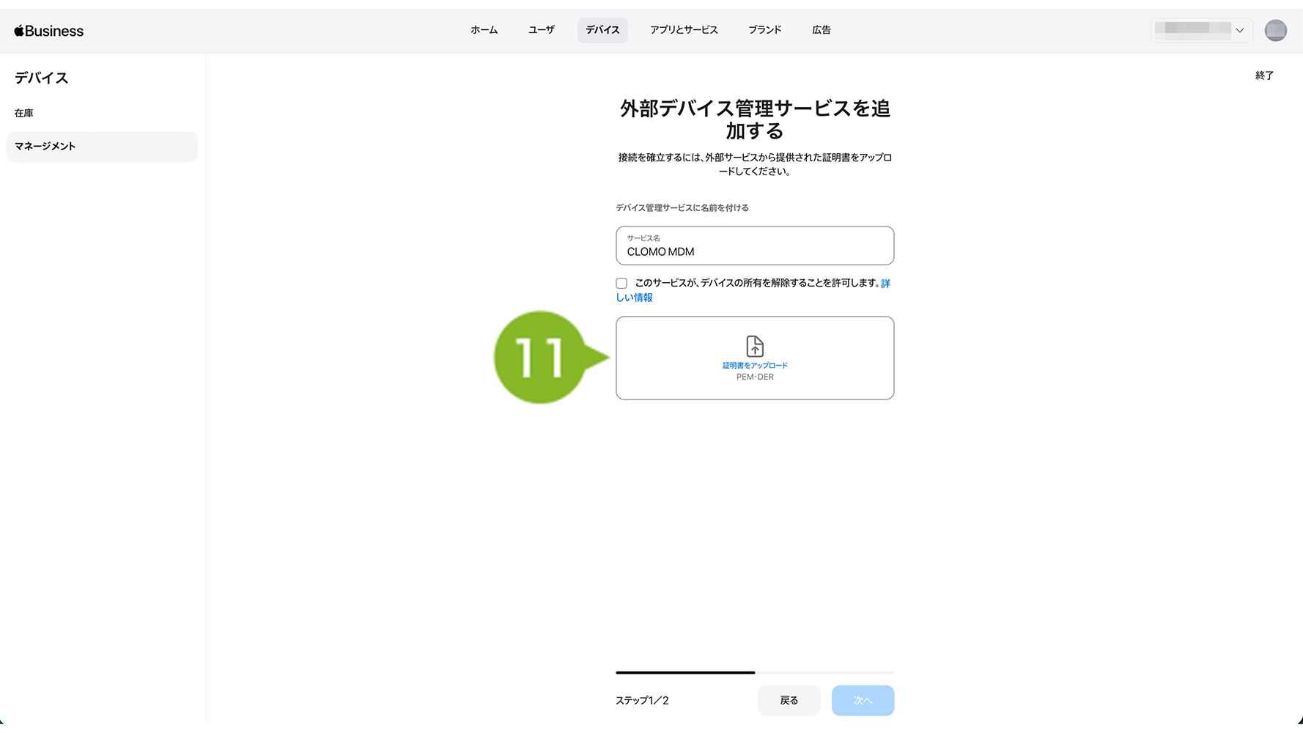Go to the ホーム tab
The height and width of the screenshot is (733, 1303).
tap(484, 30)
